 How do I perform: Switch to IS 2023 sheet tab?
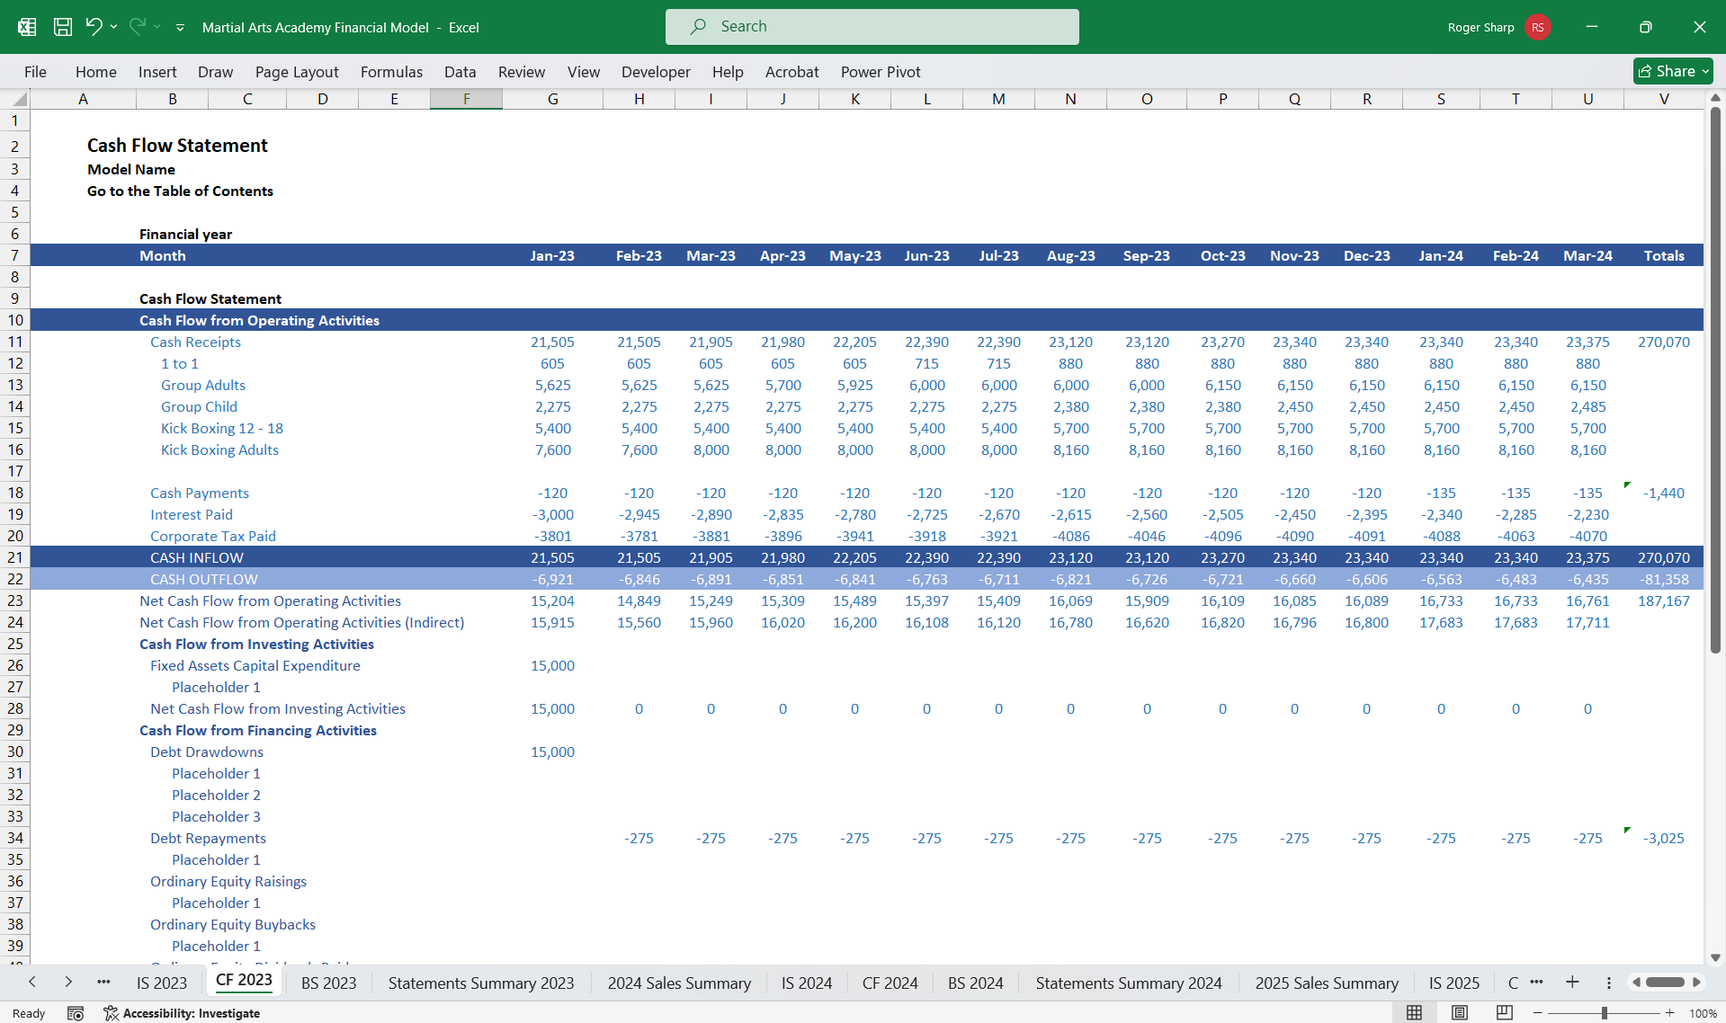coord(162,983)
